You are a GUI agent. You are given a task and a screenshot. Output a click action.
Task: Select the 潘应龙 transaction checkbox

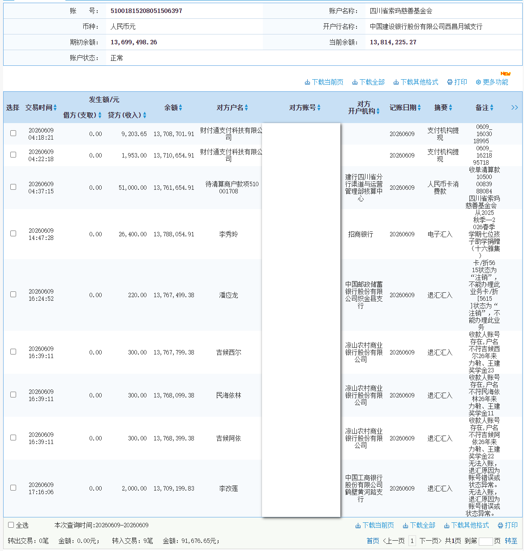[13, 294]
